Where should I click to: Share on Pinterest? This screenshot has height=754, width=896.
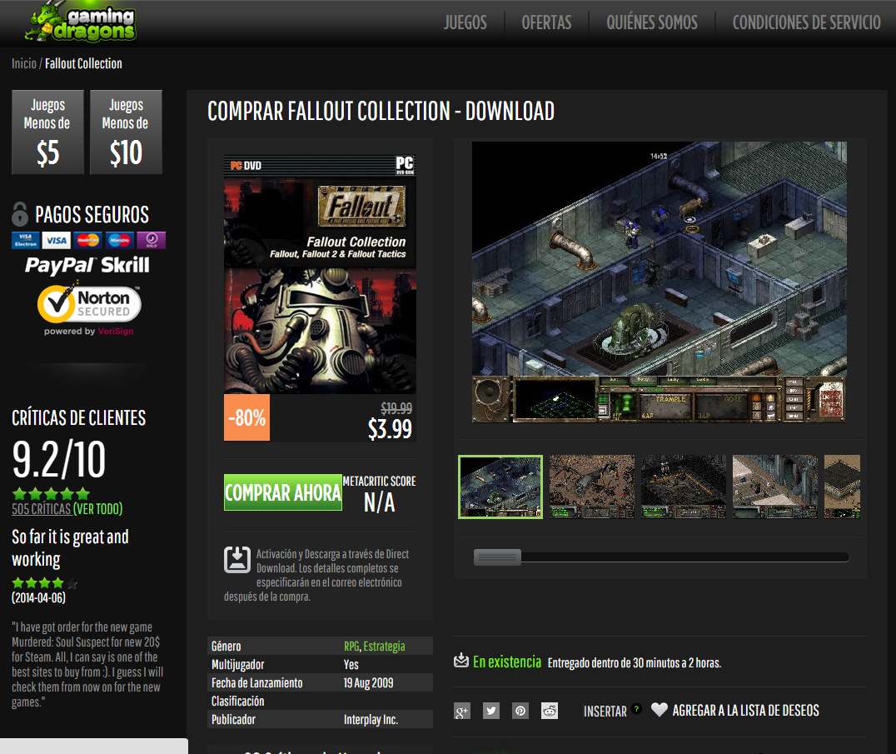520,712
